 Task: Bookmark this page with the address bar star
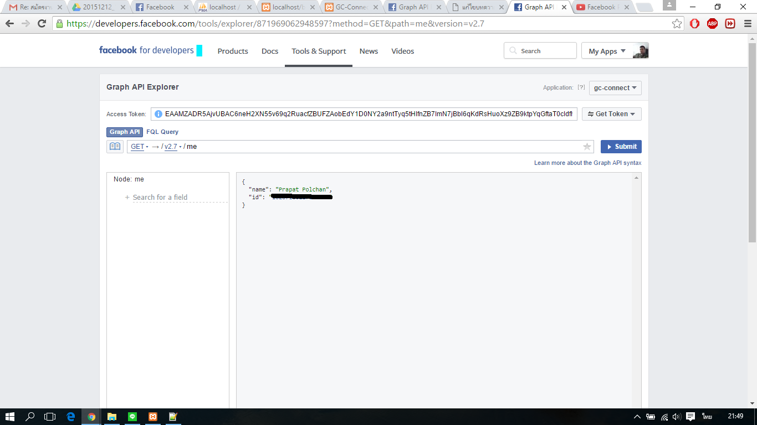[677, 24]
